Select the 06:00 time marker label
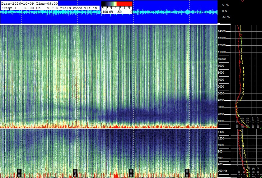The image size is (262, 178). (131, 173)
